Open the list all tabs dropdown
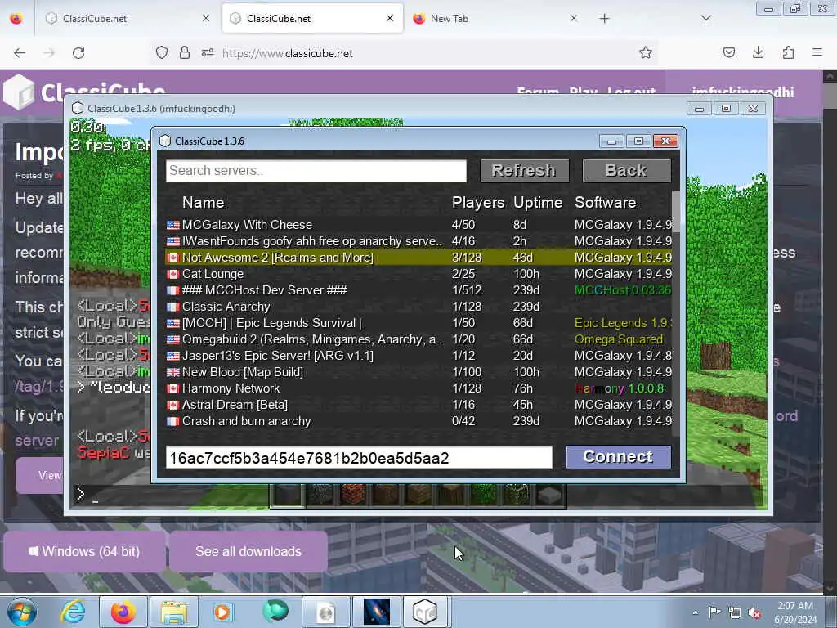The width and height of the screenshot is (837, 628). click(706, 18)
